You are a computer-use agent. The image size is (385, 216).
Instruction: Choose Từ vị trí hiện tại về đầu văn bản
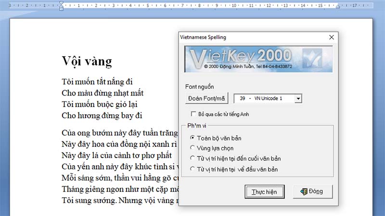[x=192, y=169]
